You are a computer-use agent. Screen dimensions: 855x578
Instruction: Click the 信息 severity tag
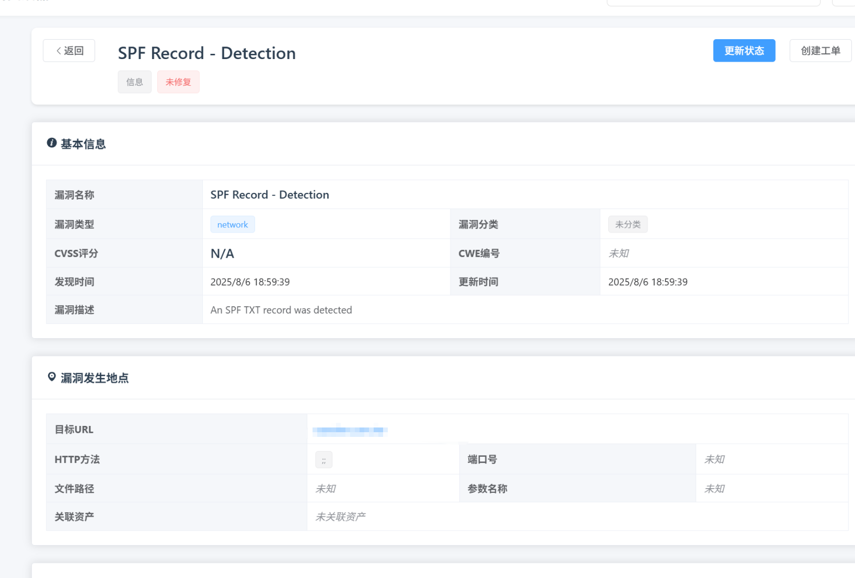(x=134, y=82)
